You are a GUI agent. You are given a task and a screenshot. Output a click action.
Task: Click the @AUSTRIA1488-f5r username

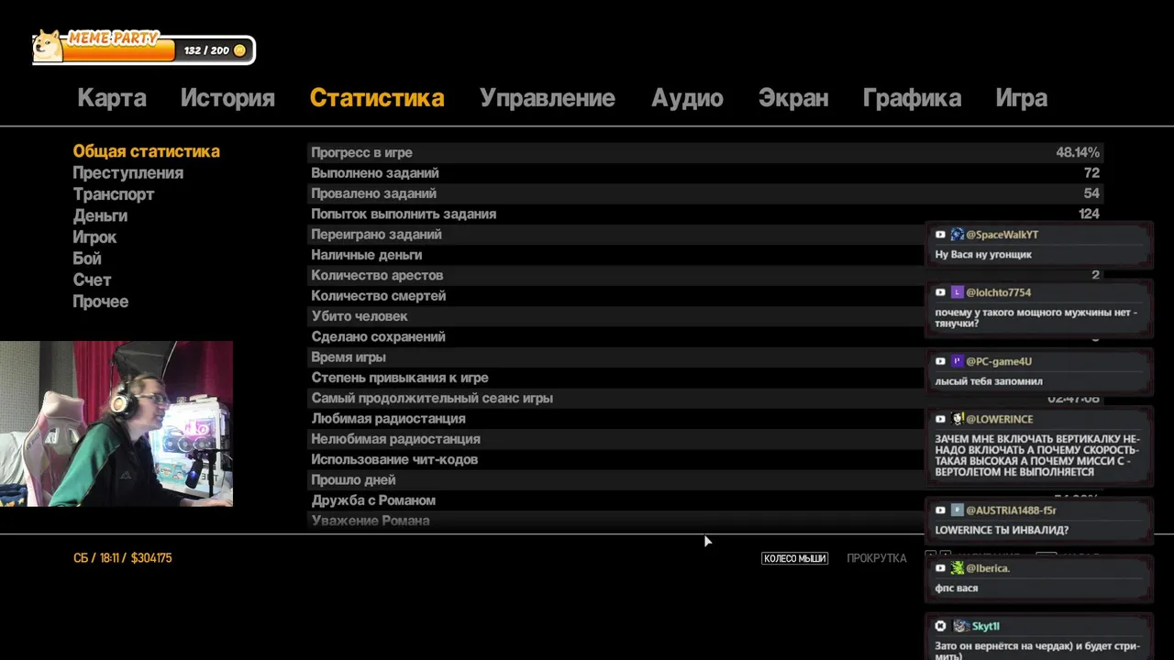(x=1011, y=511)
